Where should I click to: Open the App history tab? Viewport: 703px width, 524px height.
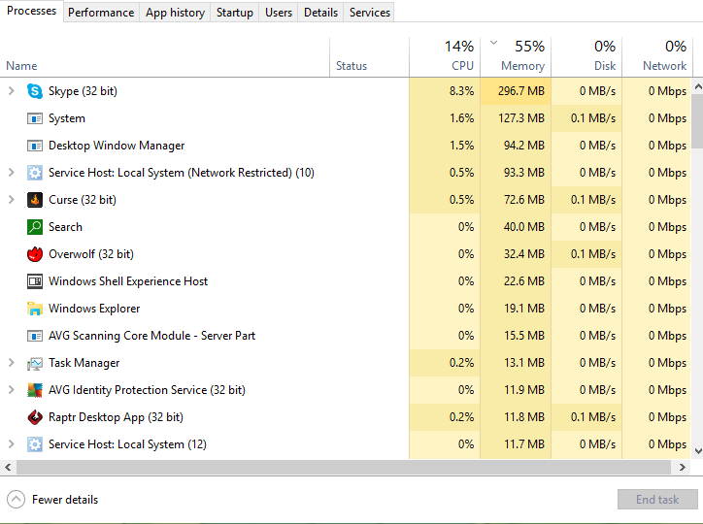point(175,13)
